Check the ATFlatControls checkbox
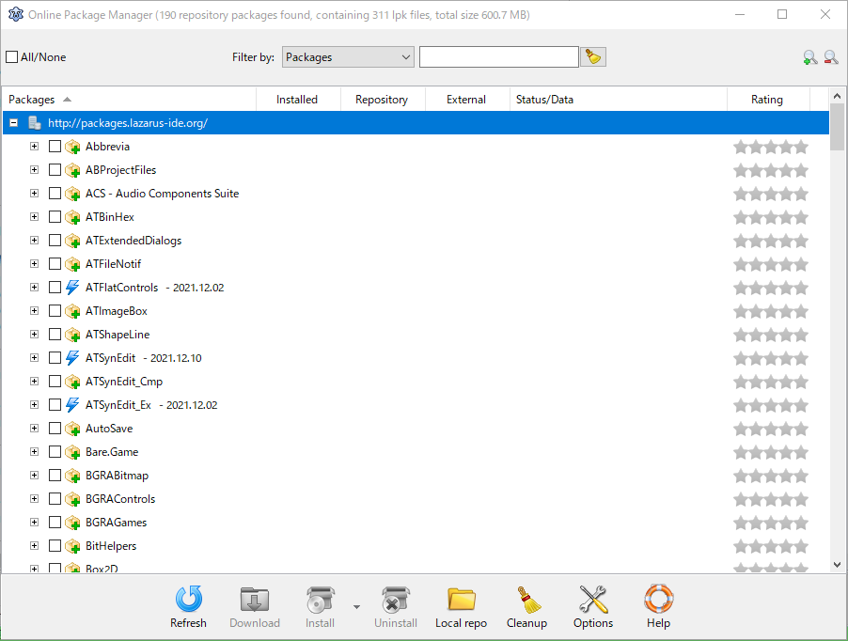The height and width of the screenshot is (641, 848). click(x=55, y=287)
